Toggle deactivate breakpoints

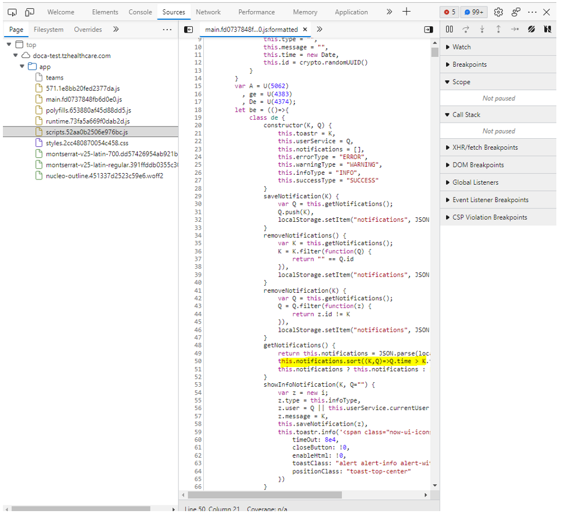531,30
